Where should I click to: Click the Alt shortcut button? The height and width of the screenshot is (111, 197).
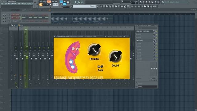[x=135, y=6]
